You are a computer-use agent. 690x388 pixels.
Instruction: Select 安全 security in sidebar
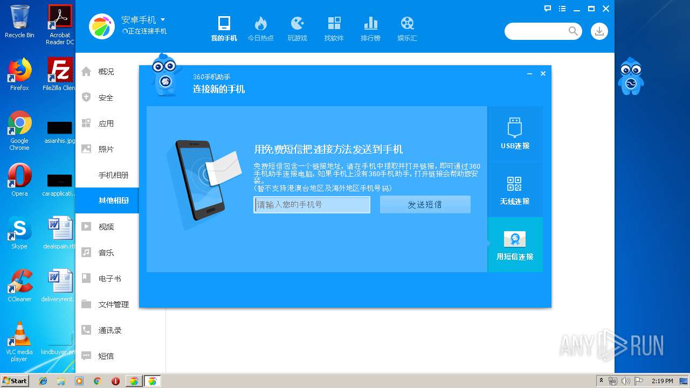coord(107,98)
